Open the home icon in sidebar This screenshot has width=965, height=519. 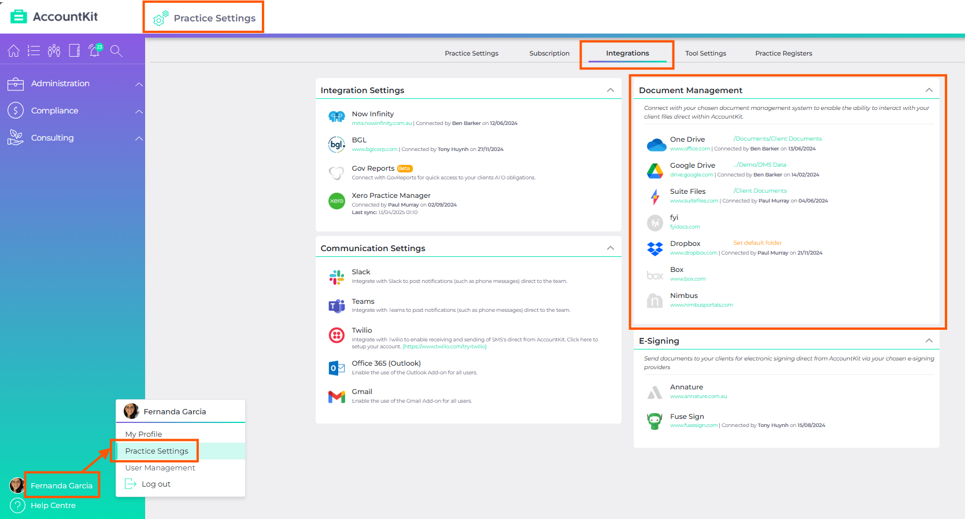pos(14,51)
